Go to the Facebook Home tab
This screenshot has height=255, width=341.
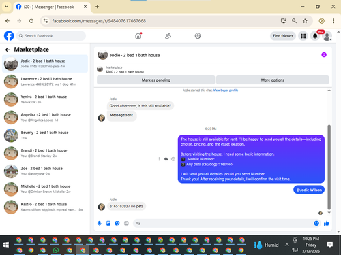point(138,36)
